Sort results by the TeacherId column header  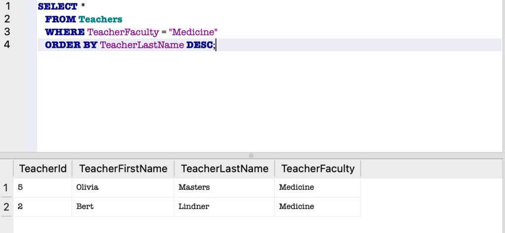[42, 169]
